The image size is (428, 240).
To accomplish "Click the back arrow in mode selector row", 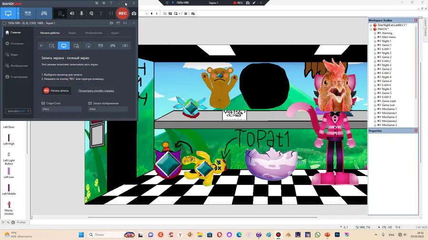I will [41, 46].
